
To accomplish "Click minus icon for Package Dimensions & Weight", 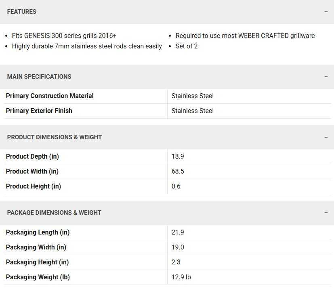I will [326, 213].
